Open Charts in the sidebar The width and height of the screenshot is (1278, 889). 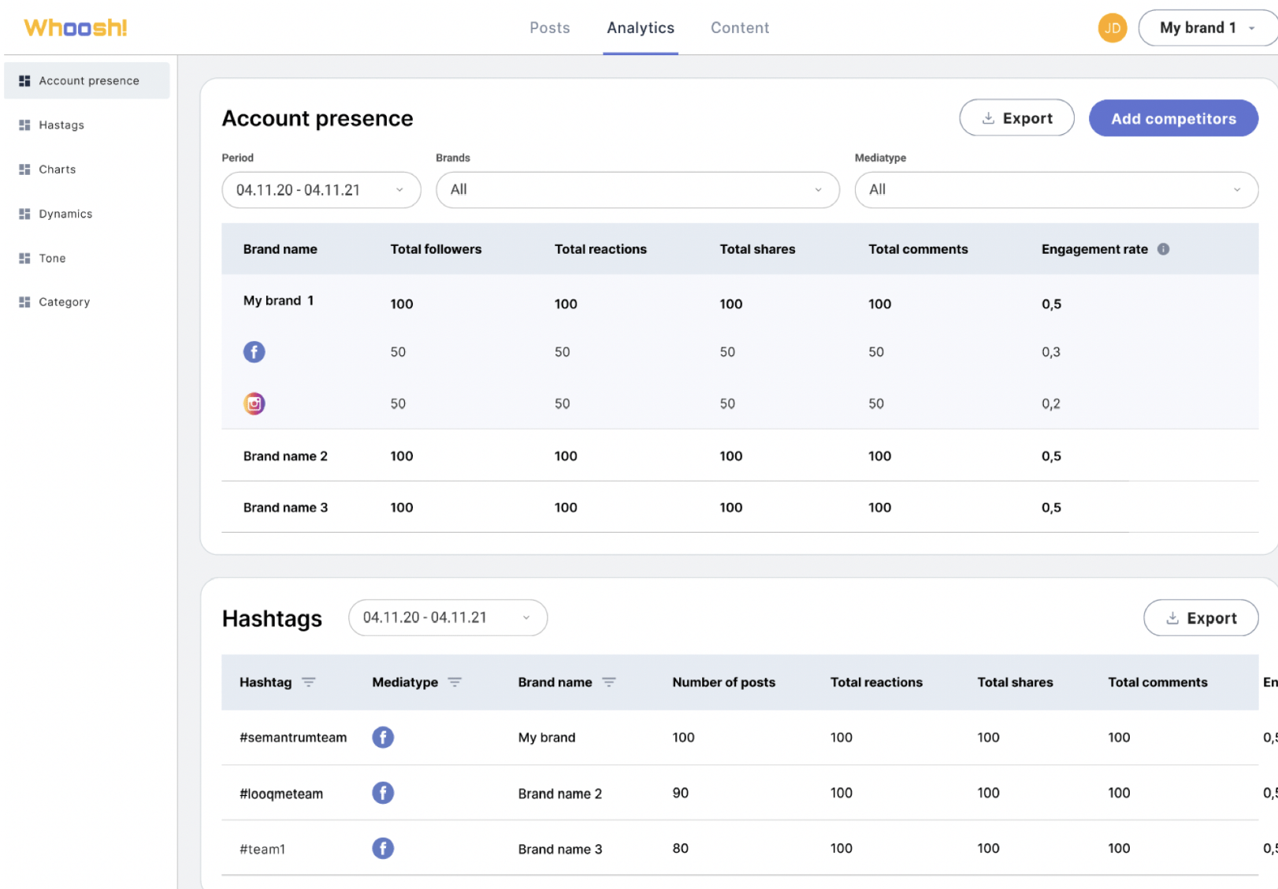[58, 169]
